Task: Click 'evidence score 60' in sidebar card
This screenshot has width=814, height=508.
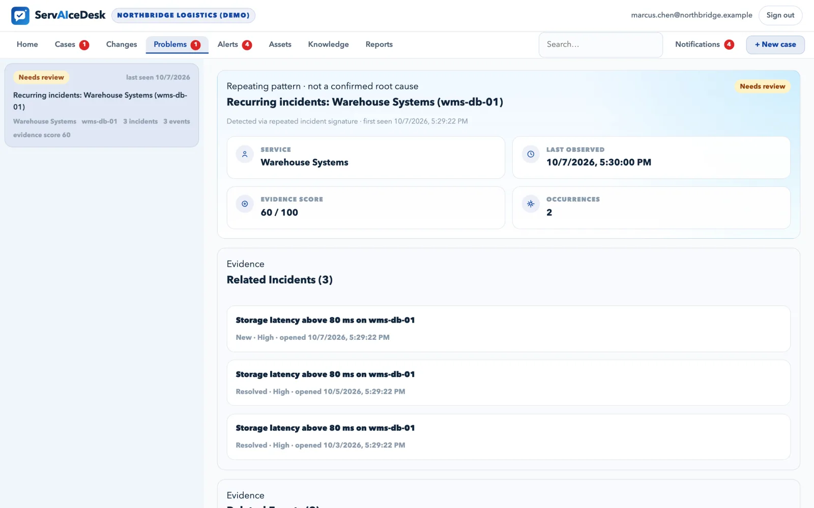Action: tap(42, 135)
